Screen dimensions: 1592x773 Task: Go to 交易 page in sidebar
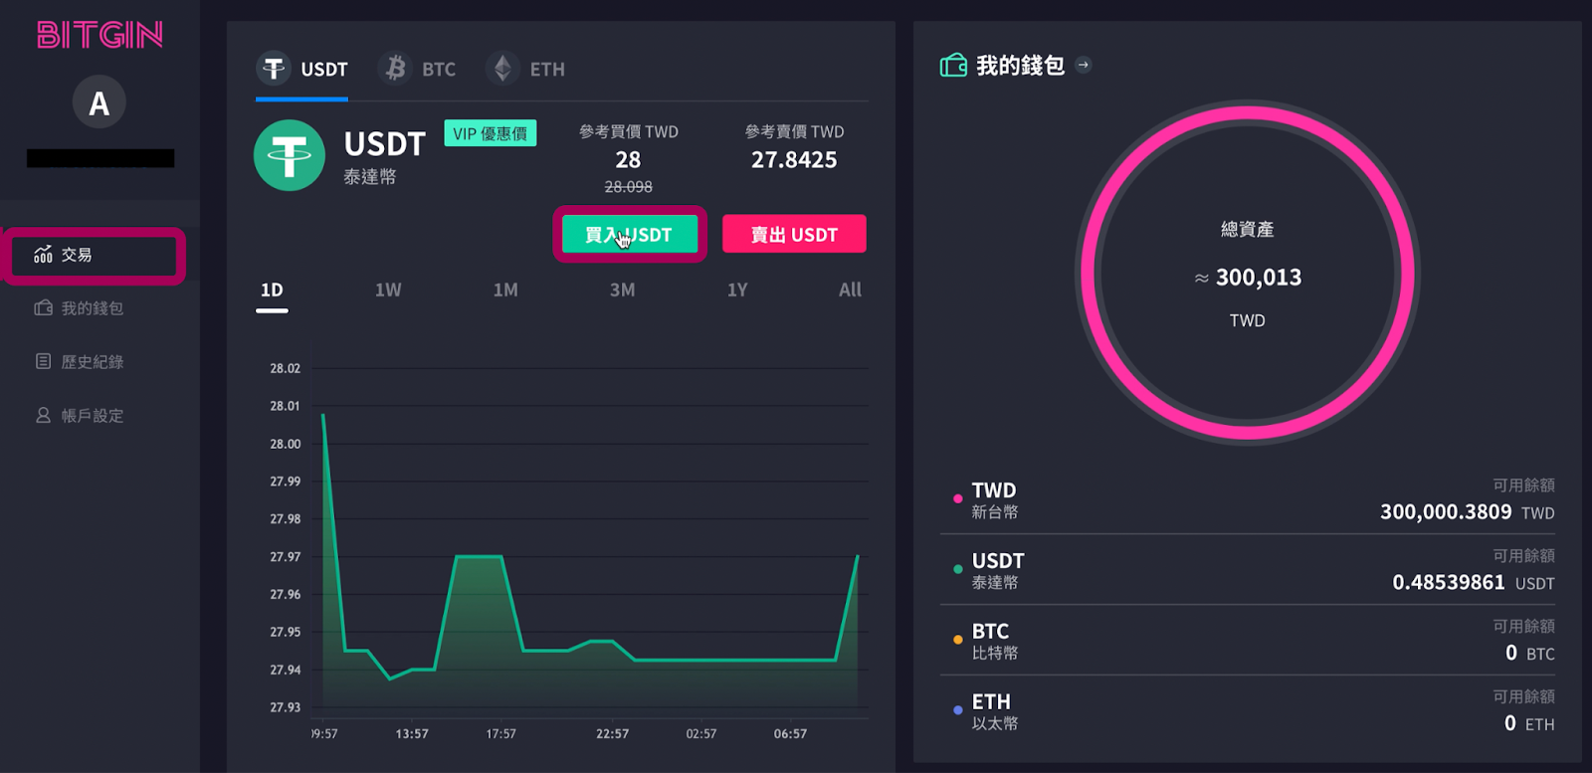[95, 256]
